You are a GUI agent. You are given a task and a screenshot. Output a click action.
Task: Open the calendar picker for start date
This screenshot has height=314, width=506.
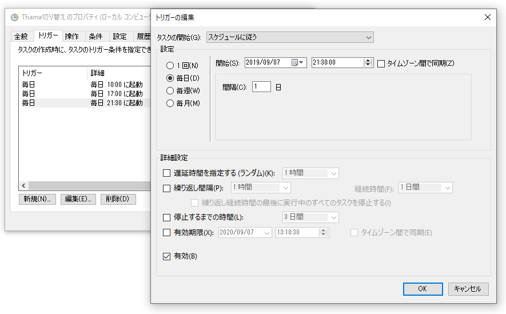tap(297, 62)
